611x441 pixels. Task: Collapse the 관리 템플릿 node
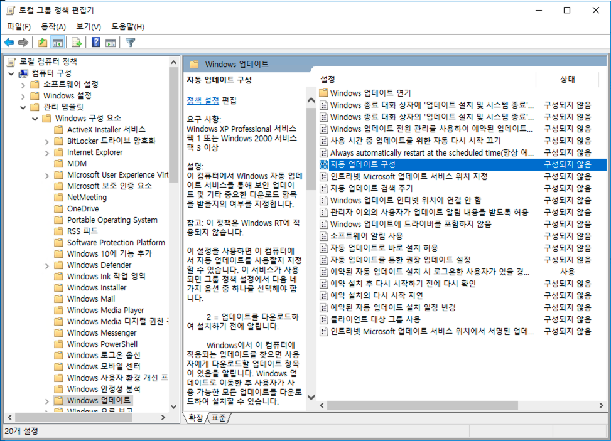tap(23, 107)
